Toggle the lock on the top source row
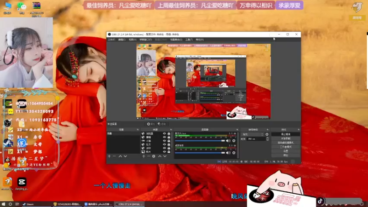368x207 pixels. coord(169,133)
